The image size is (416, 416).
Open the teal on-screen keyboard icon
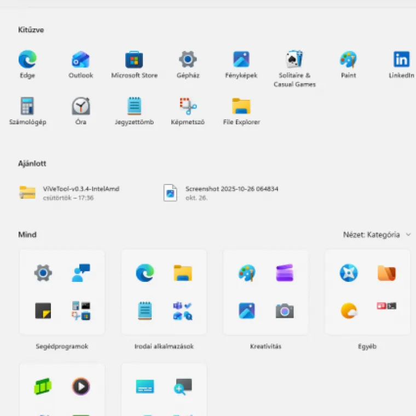tap(145, 386)
